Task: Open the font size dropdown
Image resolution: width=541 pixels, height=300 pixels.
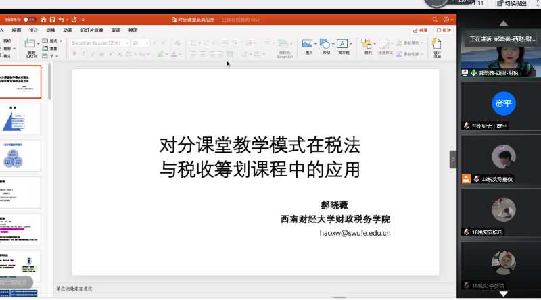Action: point(147,43)
